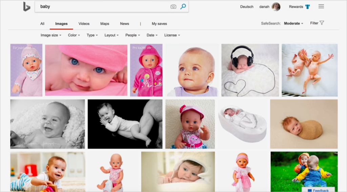The width and height of the screenshot is (347, 192).
Task: Open crawling baby with toys image
Action: coord(47,172)
